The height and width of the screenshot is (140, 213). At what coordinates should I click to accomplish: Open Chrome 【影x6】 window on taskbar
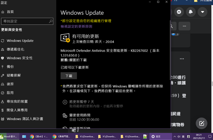point(39,136)
